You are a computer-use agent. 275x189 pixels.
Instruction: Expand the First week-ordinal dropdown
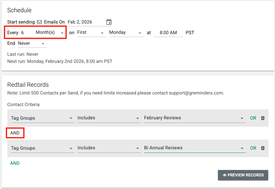click(x=92, y=33)
